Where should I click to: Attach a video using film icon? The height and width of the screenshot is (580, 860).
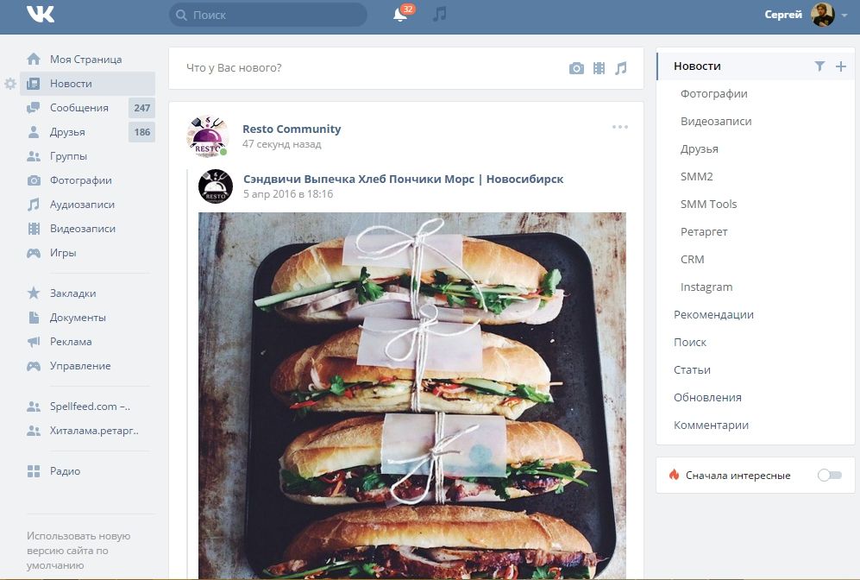click(599, 68)
